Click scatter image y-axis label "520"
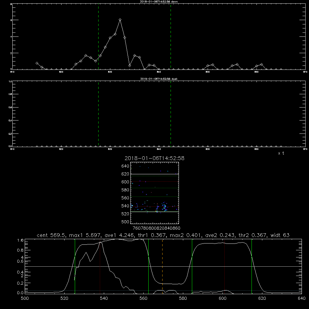The image size is (309, 309). (x=125, y=214)
